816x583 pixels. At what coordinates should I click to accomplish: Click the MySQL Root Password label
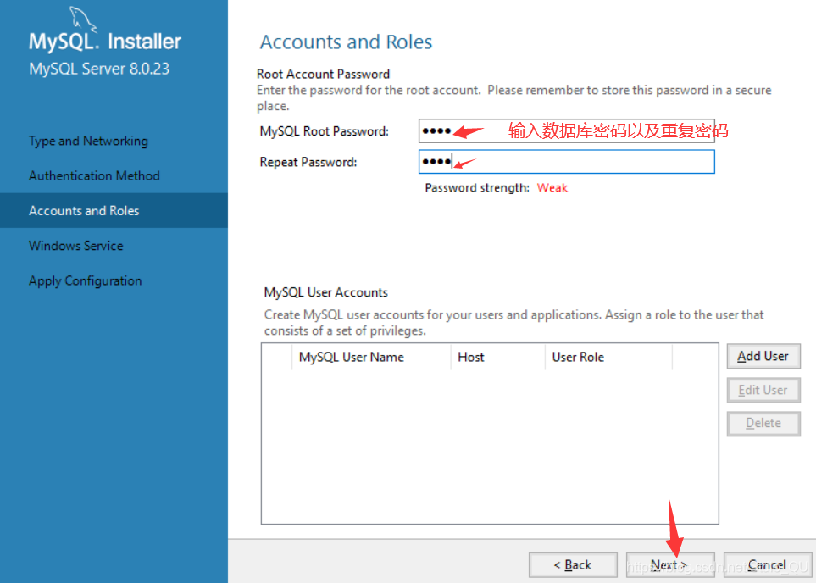(325, 131)
